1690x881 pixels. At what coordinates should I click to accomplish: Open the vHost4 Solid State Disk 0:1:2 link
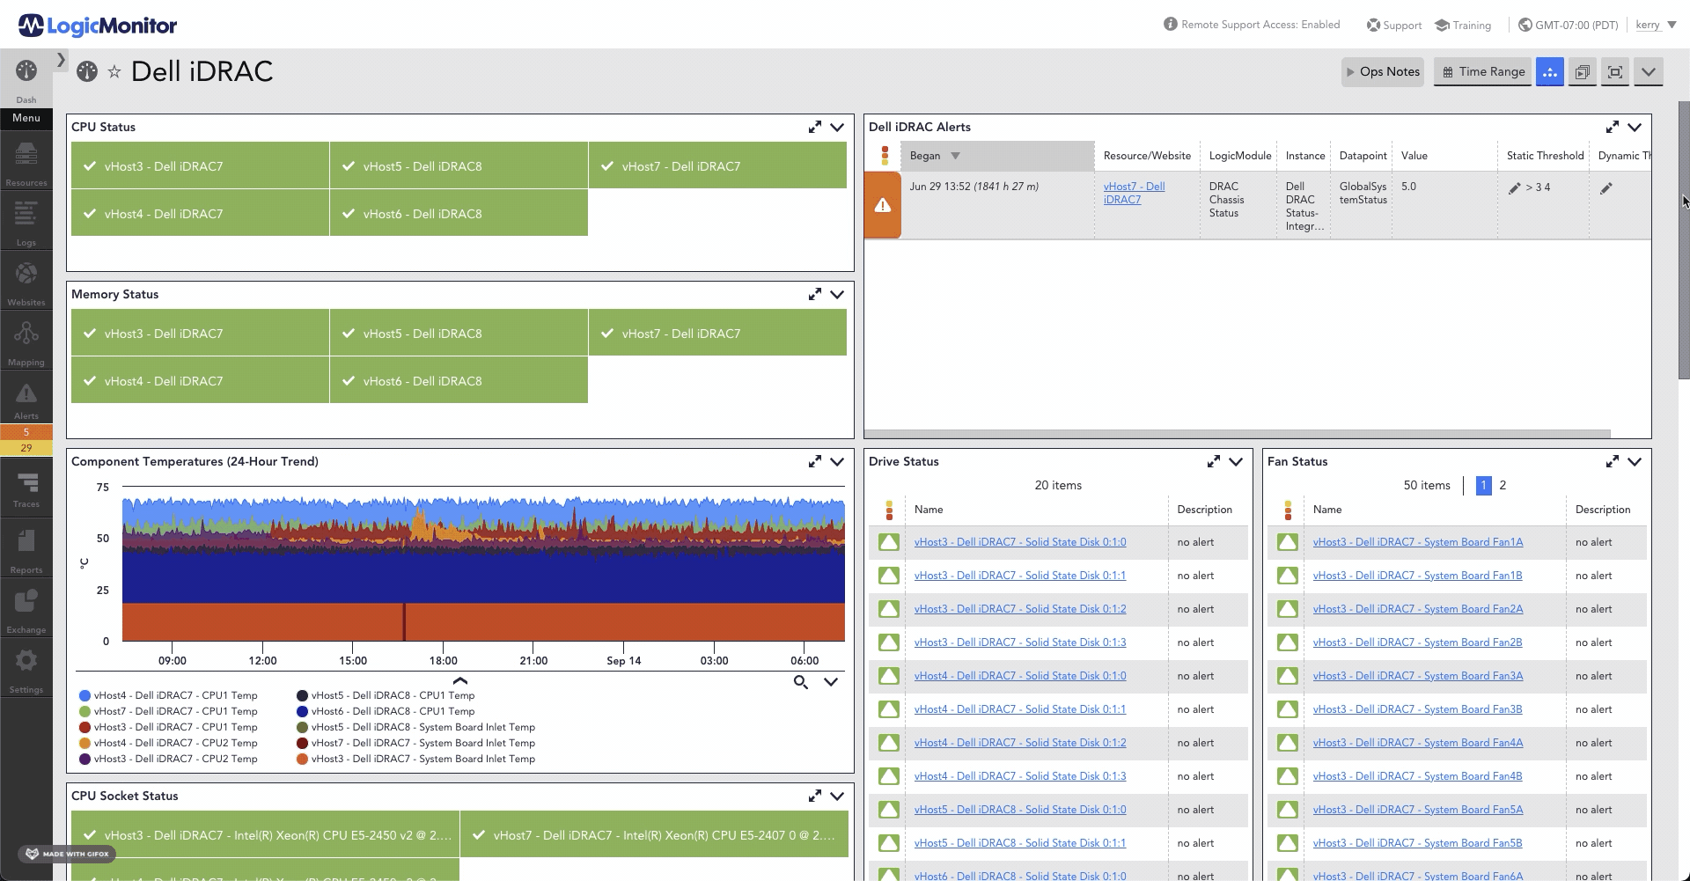click(1020, 743)
